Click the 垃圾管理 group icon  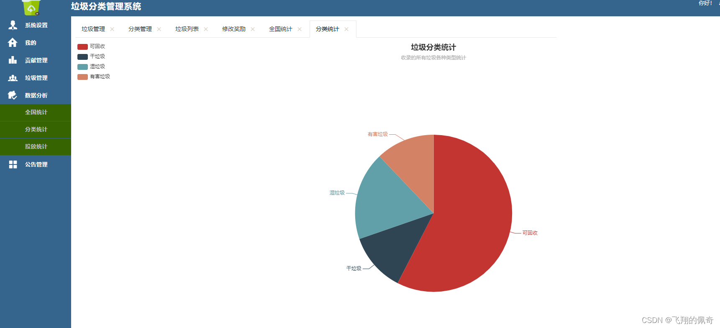[x=13, y=78]
